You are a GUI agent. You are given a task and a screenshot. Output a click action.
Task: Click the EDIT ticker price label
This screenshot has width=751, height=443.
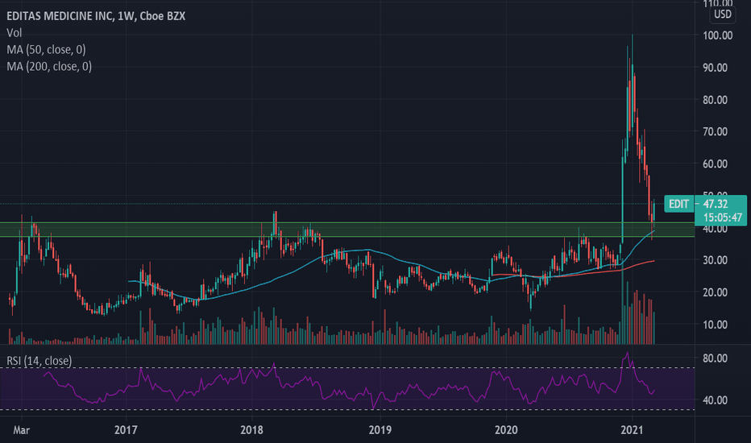tap(678, 204)
